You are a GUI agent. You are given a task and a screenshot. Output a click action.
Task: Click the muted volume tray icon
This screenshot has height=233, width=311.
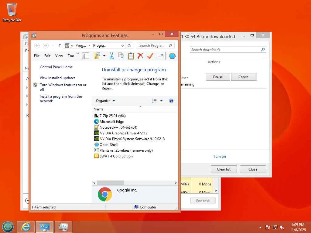coord(282,227)
